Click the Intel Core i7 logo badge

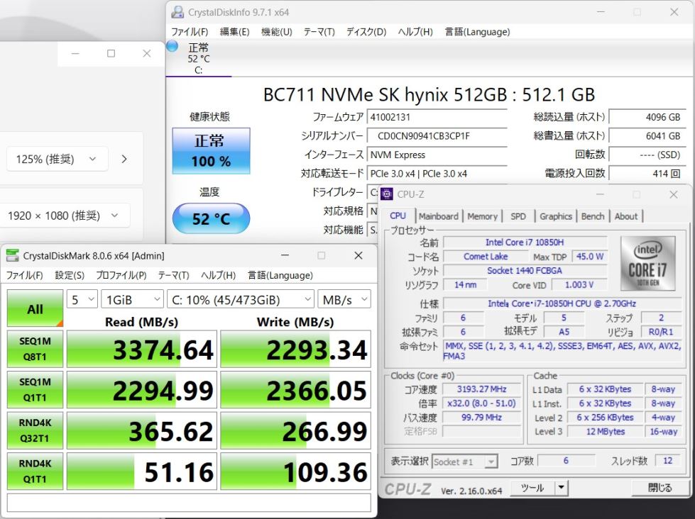(x=646, y=264)
